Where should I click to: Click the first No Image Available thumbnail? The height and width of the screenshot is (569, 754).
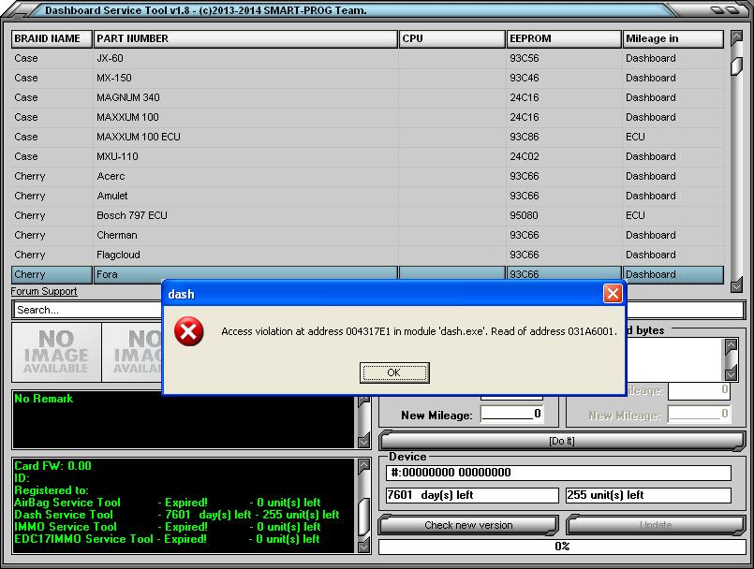56,352
